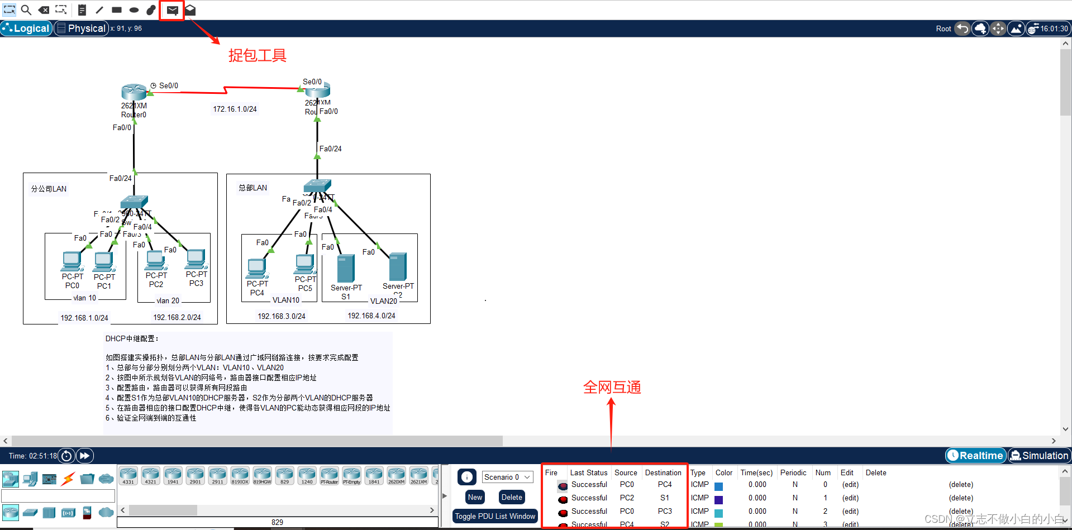
Task: Set the tiled background image icon
Action: pos(1016,28)
